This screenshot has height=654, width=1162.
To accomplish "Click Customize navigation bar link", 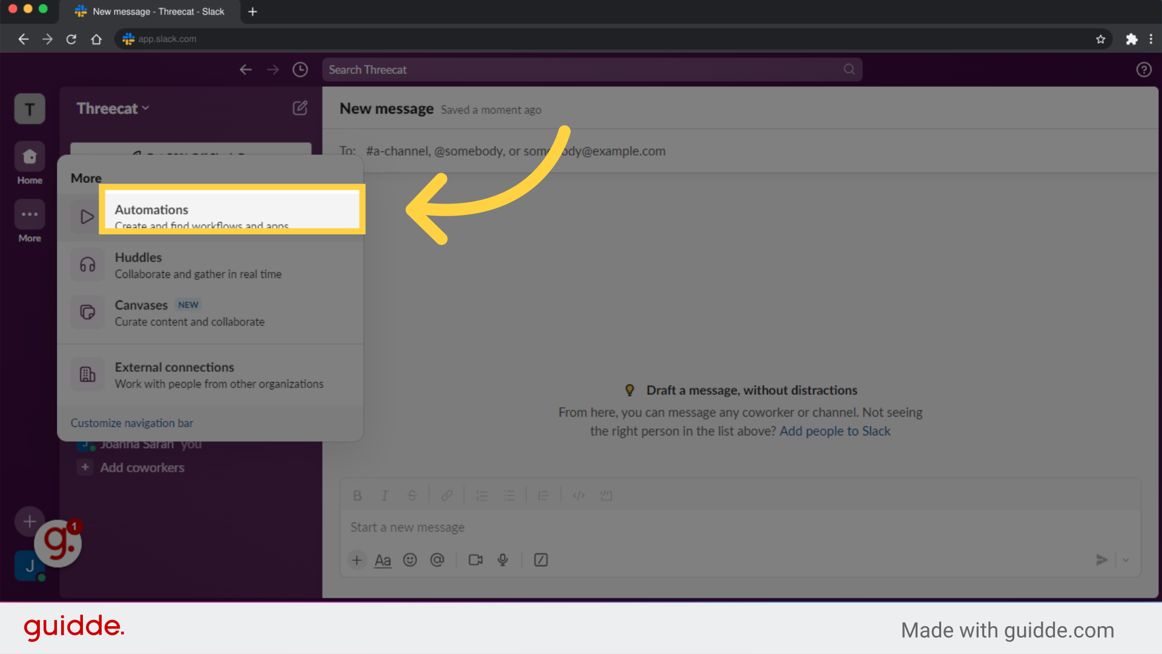I will 132,423.
